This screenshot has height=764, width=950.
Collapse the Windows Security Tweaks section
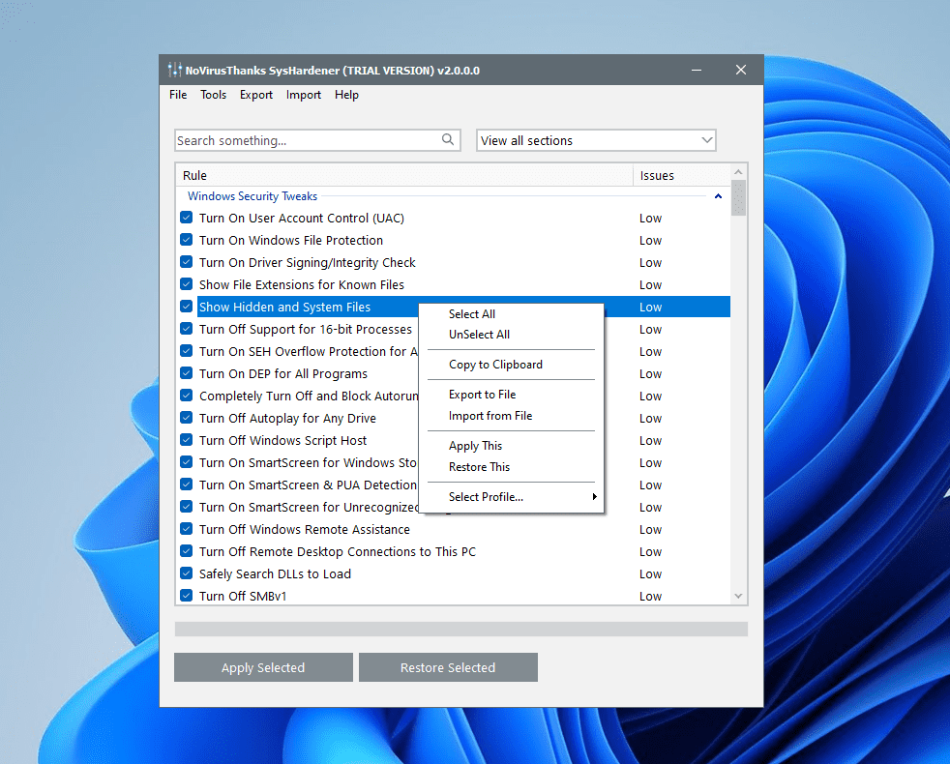coord(718,196)
